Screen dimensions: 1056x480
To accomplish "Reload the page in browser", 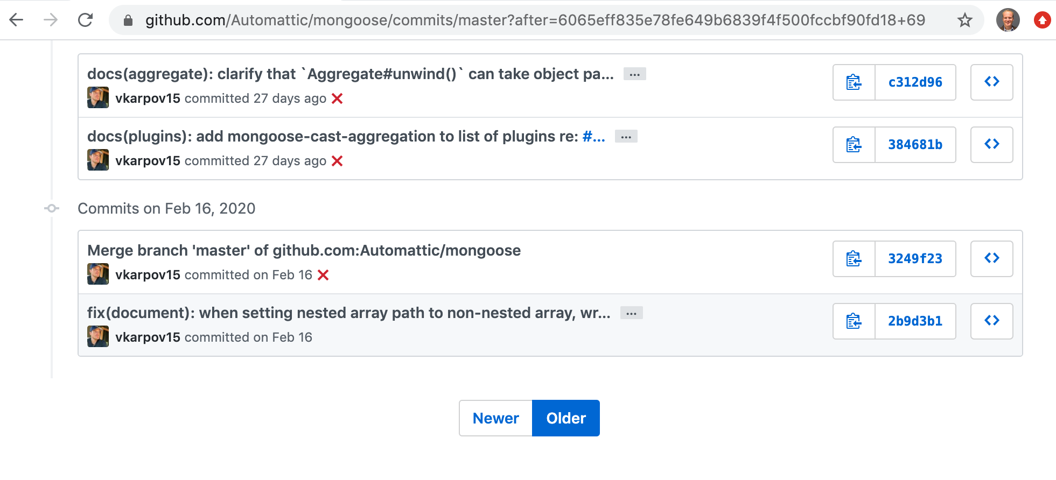I will pyautogui.click(x=85, y=20).
